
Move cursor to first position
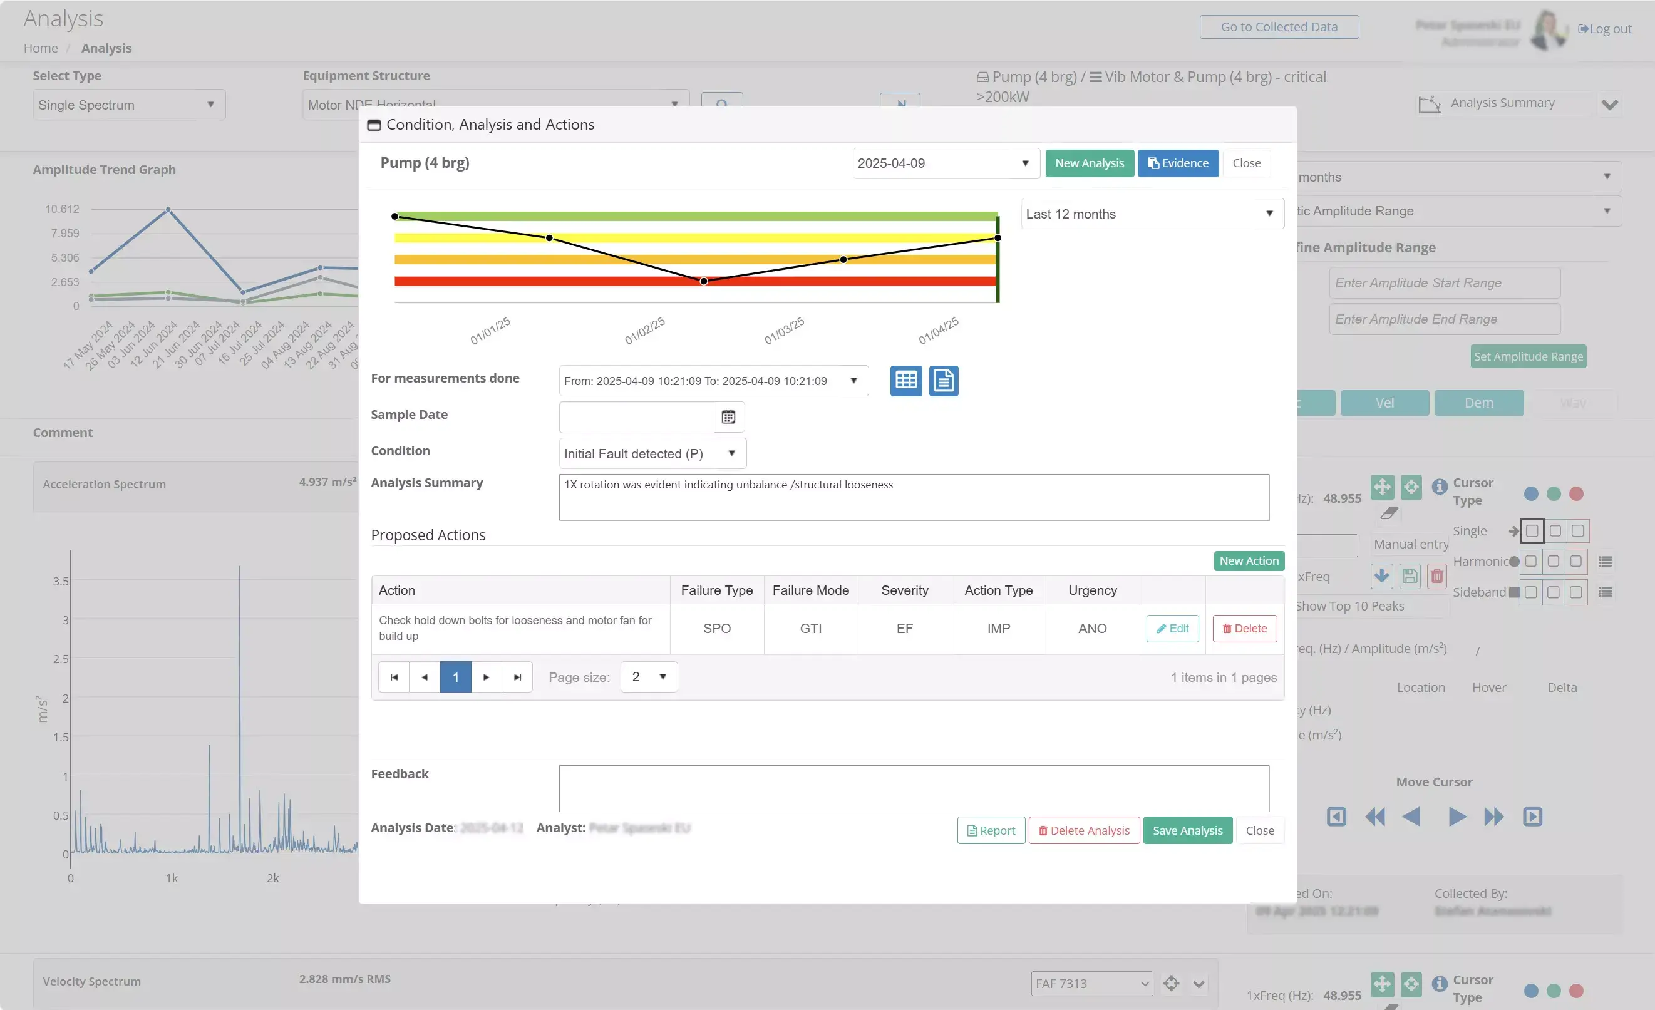(1336, 817)
